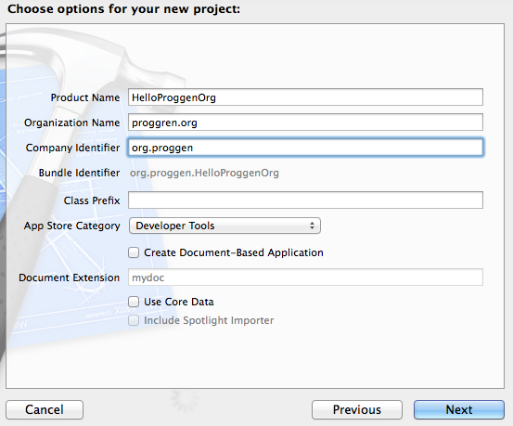This screenshot has width=513, height=426.
Task: Check Include Spotlight Importer option
Action: tap(134, 320)
